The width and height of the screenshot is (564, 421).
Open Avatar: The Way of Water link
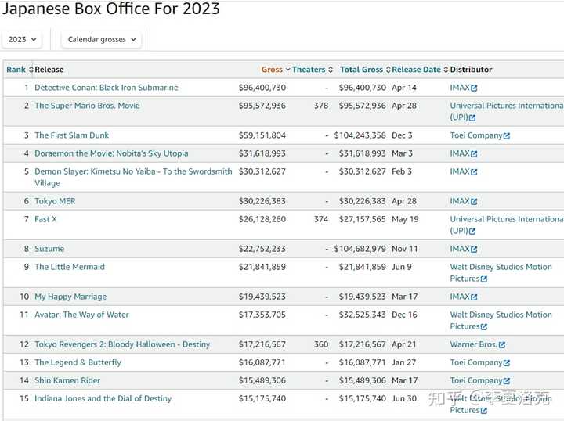81,315
